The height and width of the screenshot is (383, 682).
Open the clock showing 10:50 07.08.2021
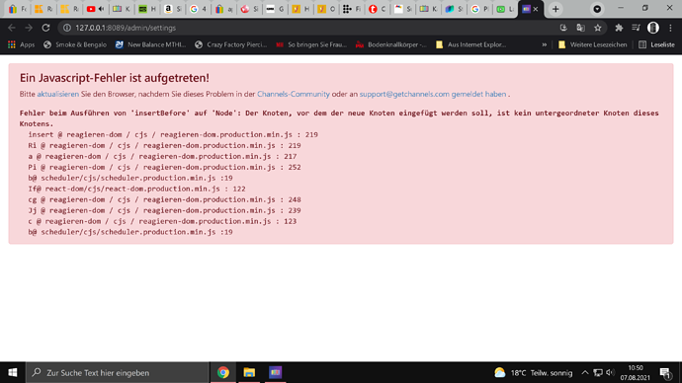(x=636, y=372)
